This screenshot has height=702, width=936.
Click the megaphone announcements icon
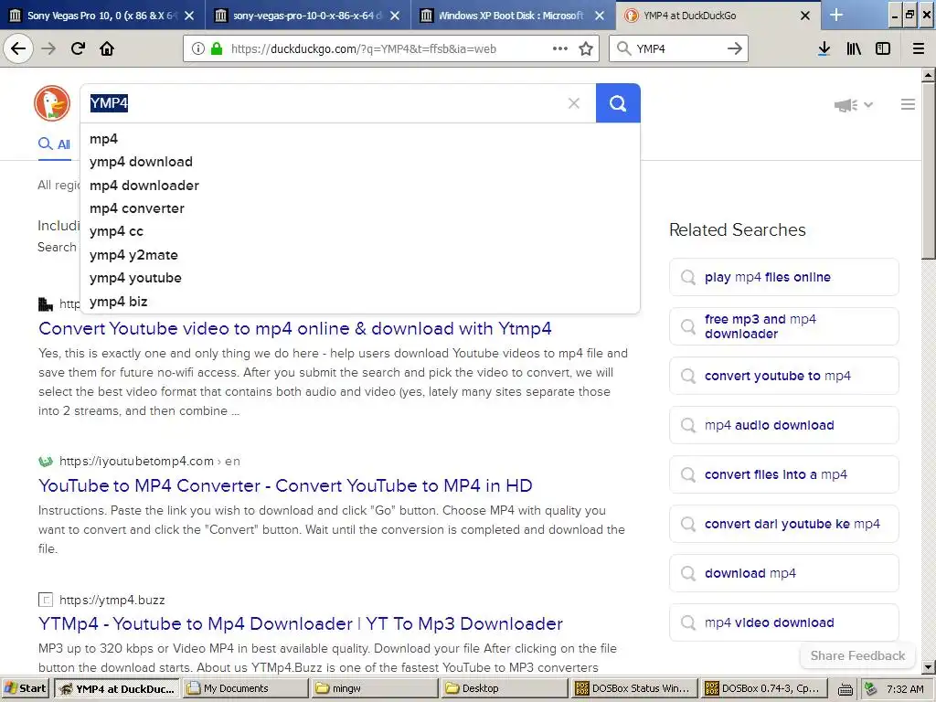point(846,105)
